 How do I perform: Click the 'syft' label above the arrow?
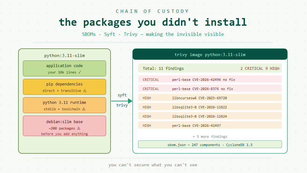(122, 95)
